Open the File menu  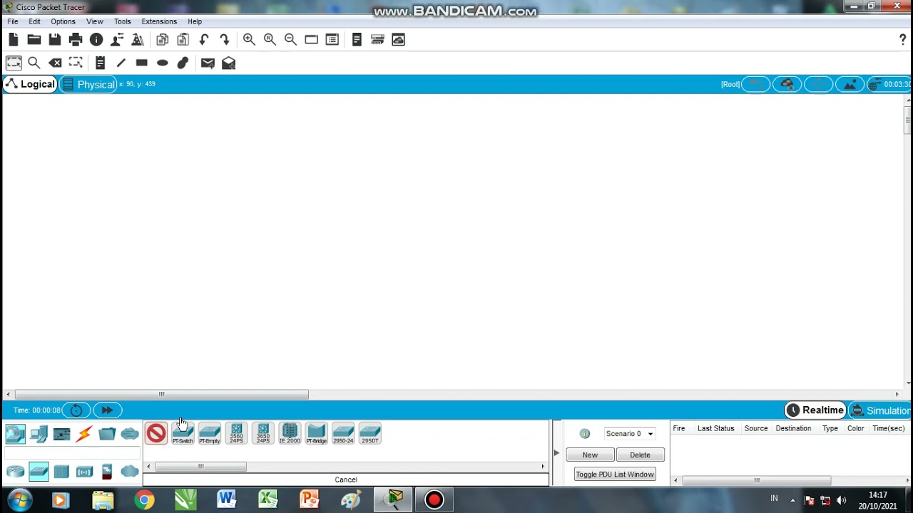pos(13,21)
